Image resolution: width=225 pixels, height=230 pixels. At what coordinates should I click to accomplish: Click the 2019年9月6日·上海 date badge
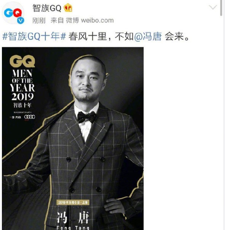click(73, 202)
